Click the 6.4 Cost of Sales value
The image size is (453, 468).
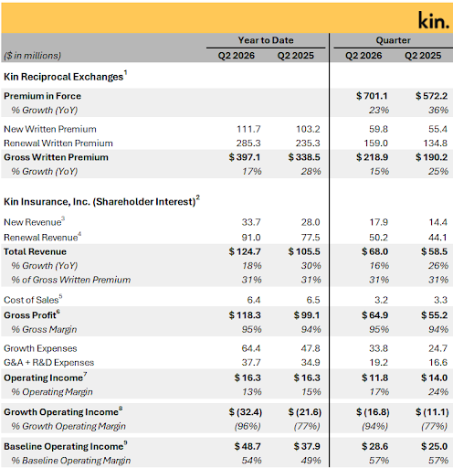pos(254,300)
